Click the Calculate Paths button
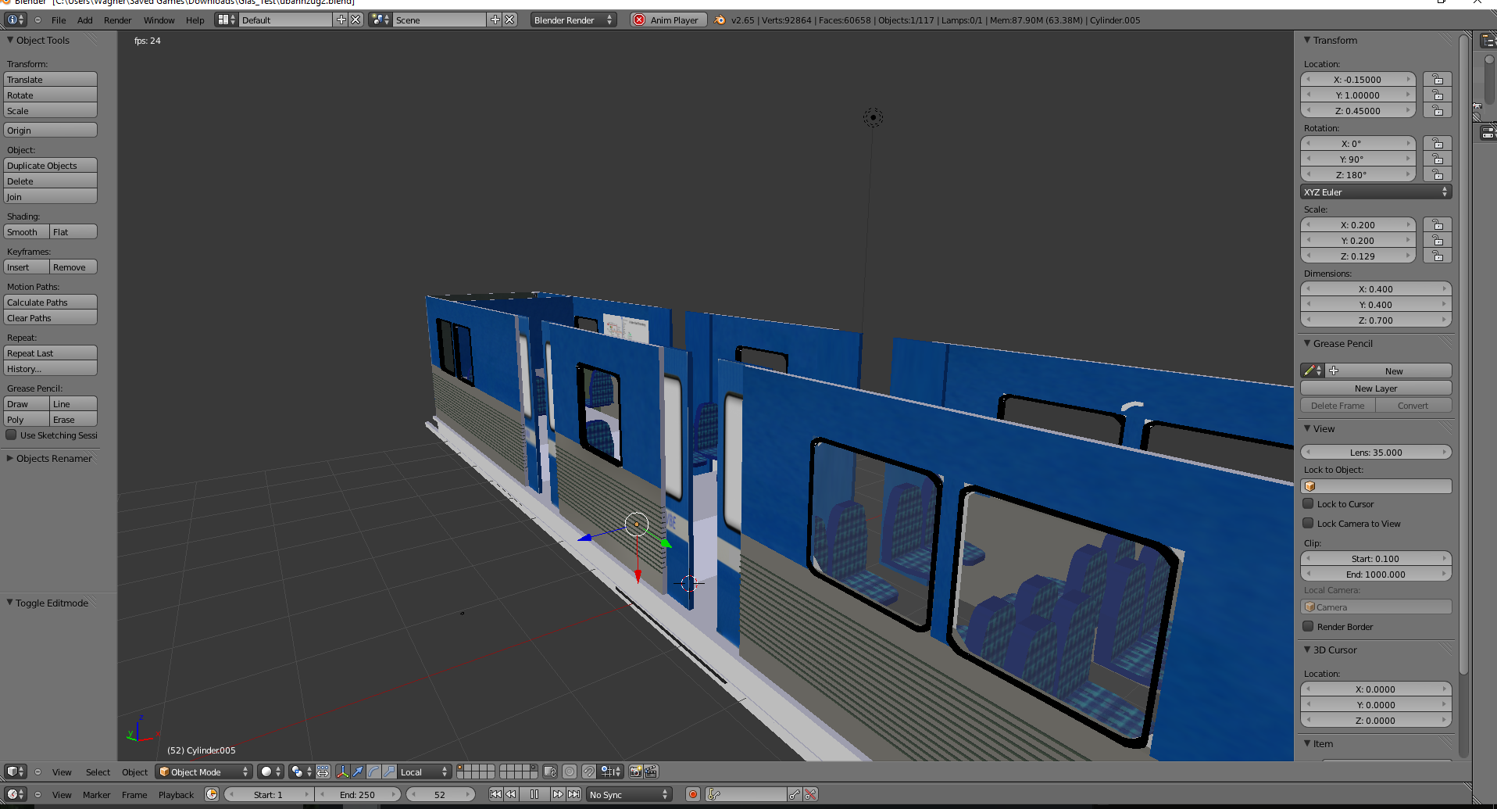The width and height of the screenshot is (1497, 809). (50, 302)
